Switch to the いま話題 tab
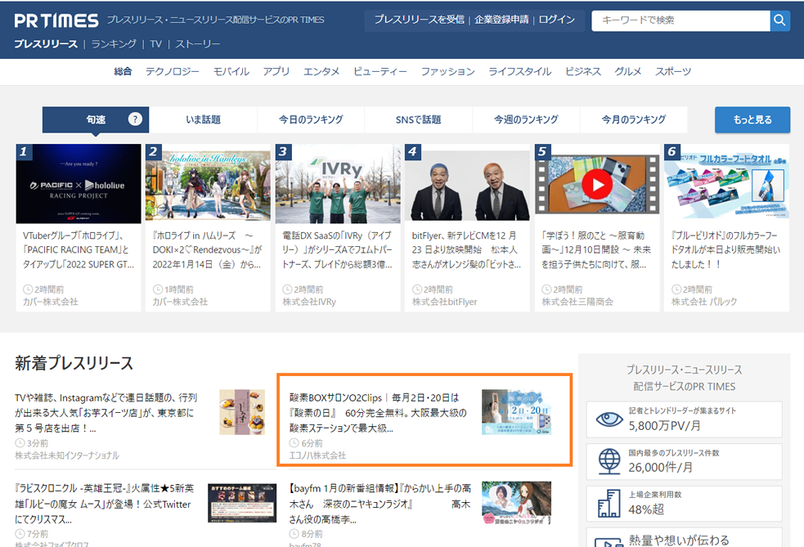This screenshot has height=547, width=804. (x=203, y=119)
